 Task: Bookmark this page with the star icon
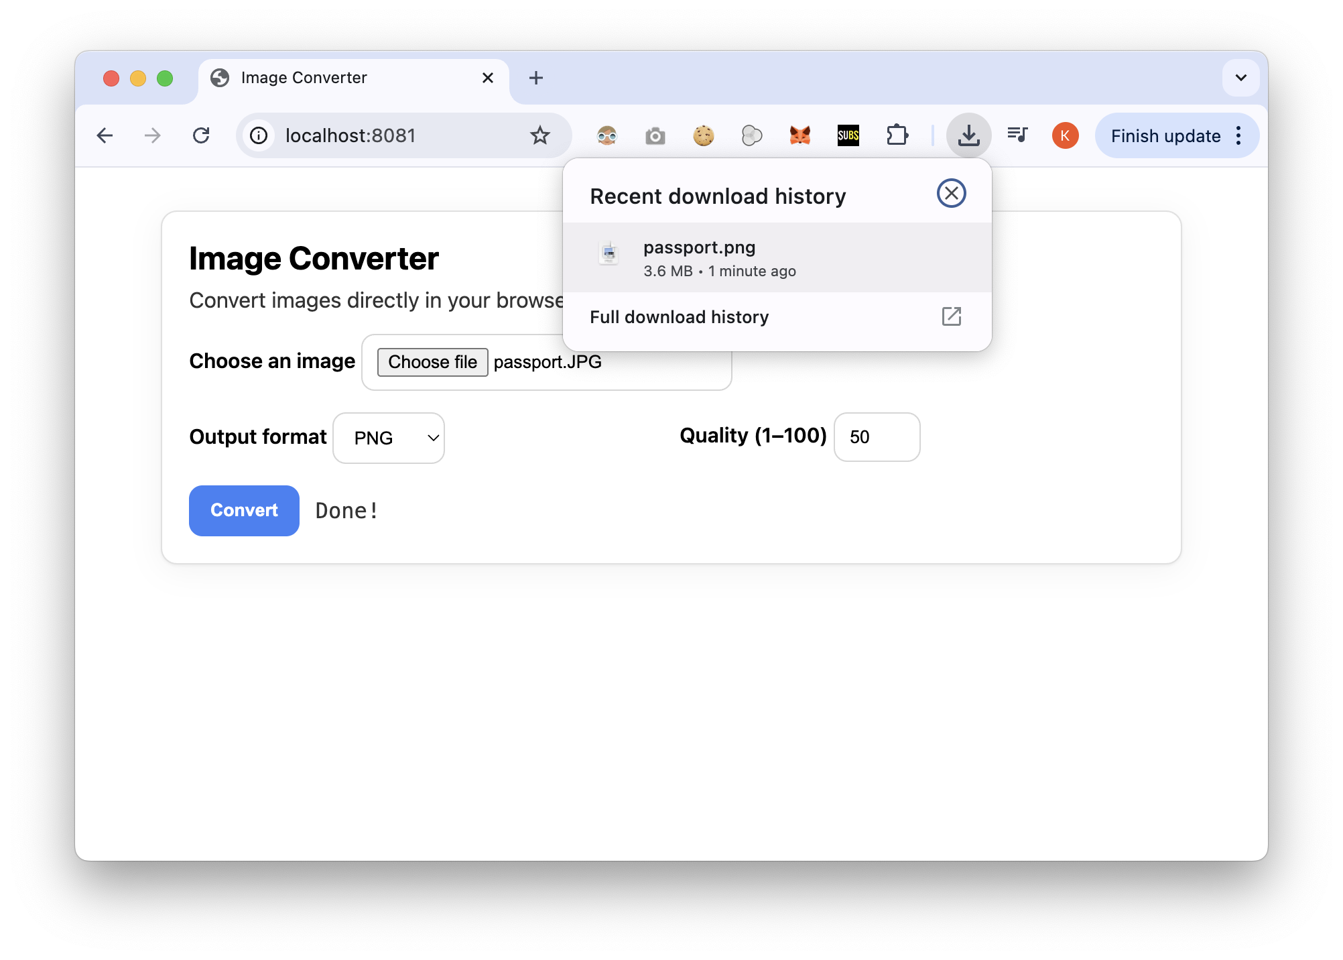click(x=540, y=136)
